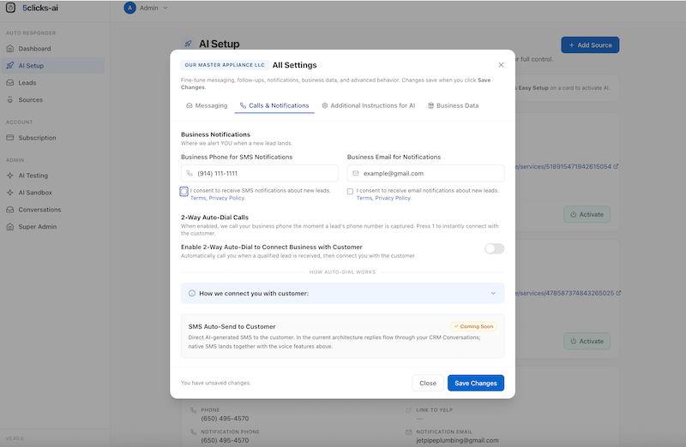Click the Conversations inbox icon
Screen dimensions: 686x447
pos(10,209)
